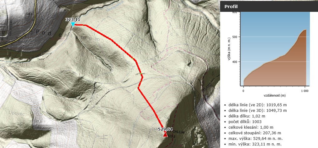Image resolution: width=318 pixels, height=148 pixels.
Task: Click the 500 gridline on the profile chart
Action: coord(275,37)
